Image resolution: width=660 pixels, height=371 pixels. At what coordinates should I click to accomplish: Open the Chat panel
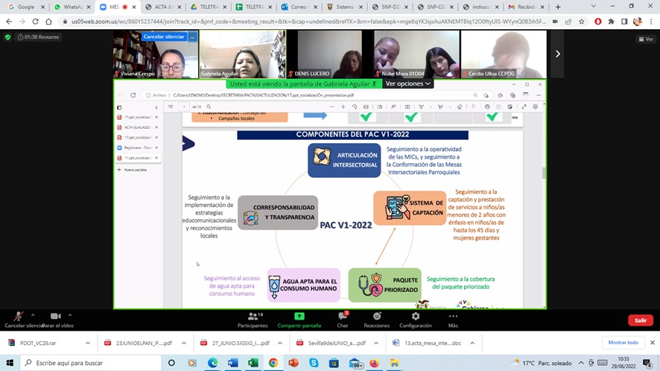(342, 317)
